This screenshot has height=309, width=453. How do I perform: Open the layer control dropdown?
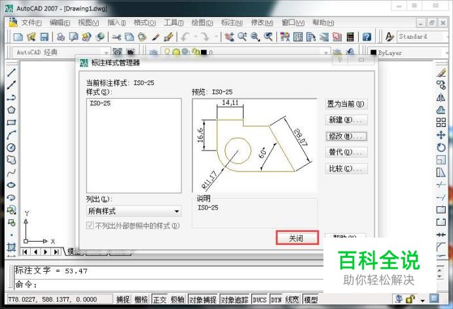point(326,52)
